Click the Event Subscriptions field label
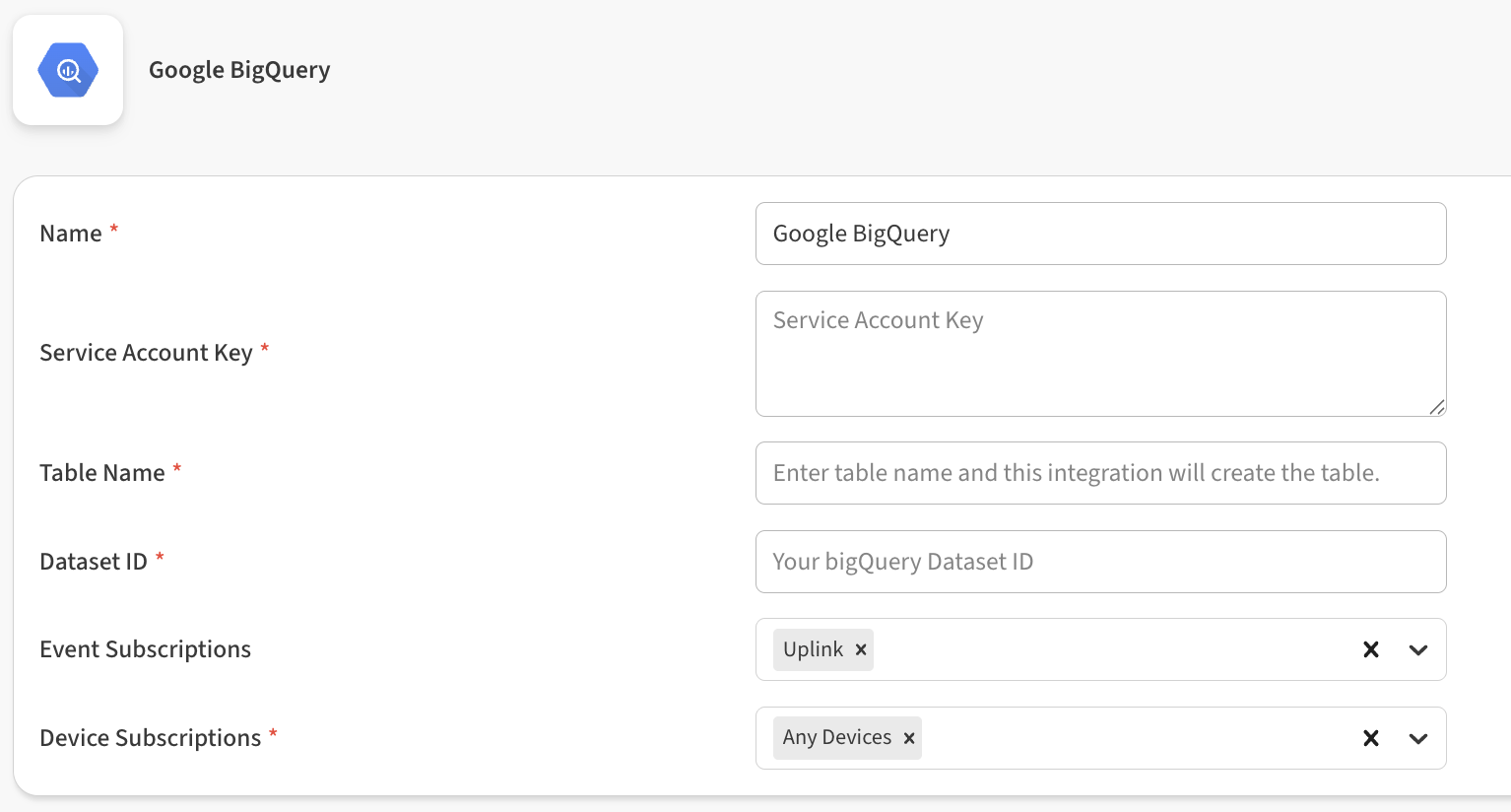The width and height of the screenshot is (1511, 812). point(146,649)
